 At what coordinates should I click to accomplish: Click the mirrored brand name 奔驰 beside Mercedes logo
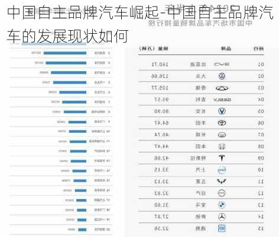coord(200,217)
